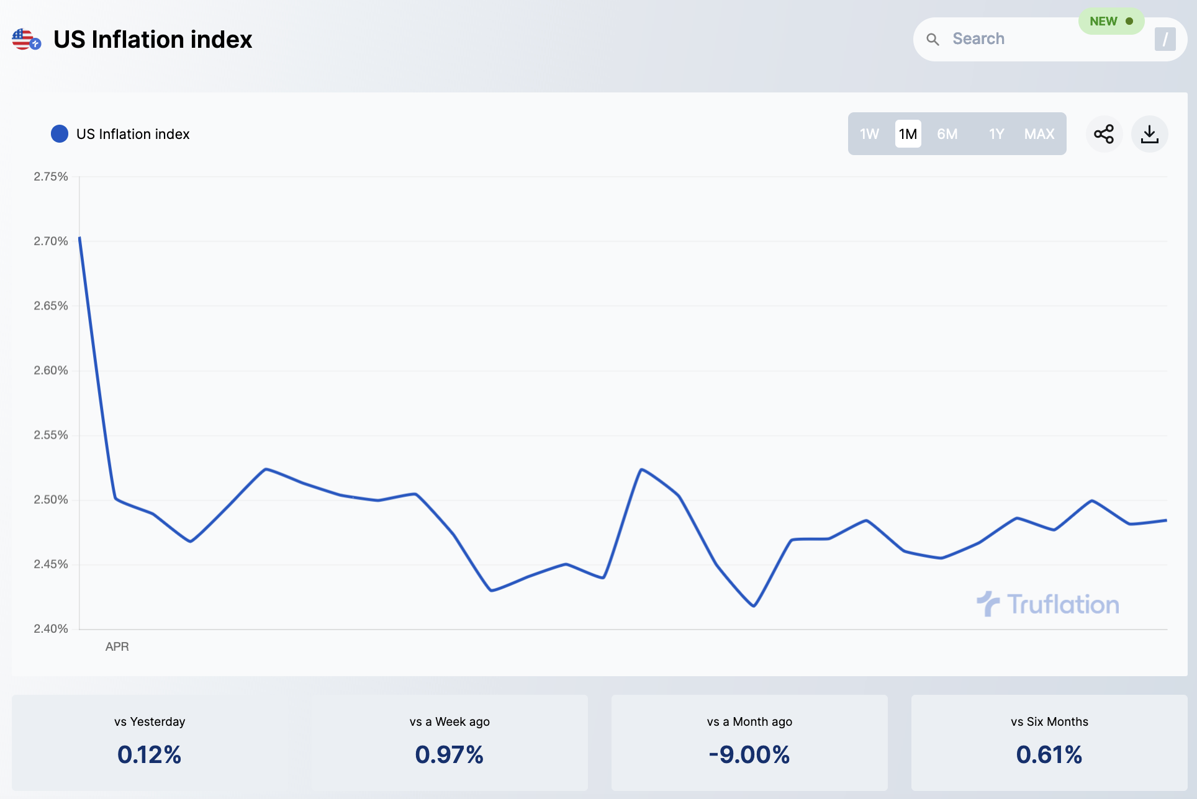Click the US flag logo icon
The height and width of the screenshot is (799, 1197).
click(x=25, y=40)
